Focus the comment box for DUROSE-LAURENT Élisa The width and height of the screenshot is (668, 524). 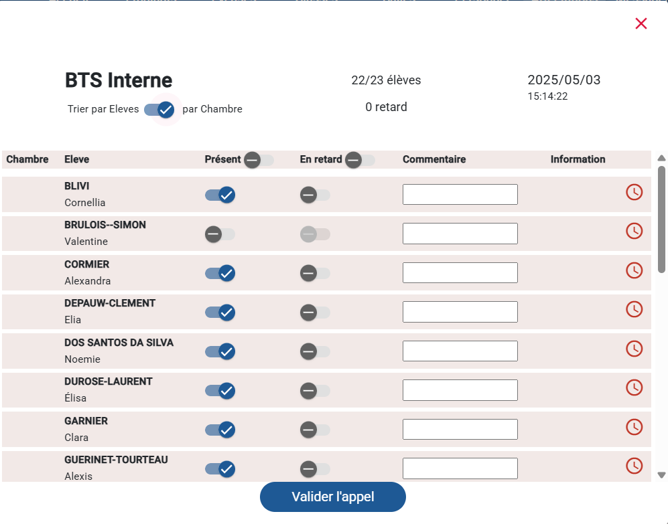point(460,390)
